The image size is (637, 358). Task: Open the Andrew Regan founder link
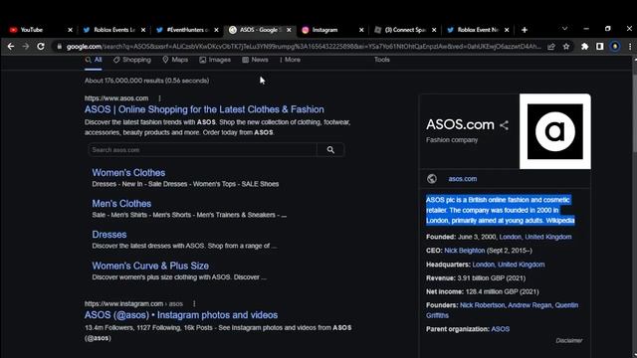tap(530, 305)
